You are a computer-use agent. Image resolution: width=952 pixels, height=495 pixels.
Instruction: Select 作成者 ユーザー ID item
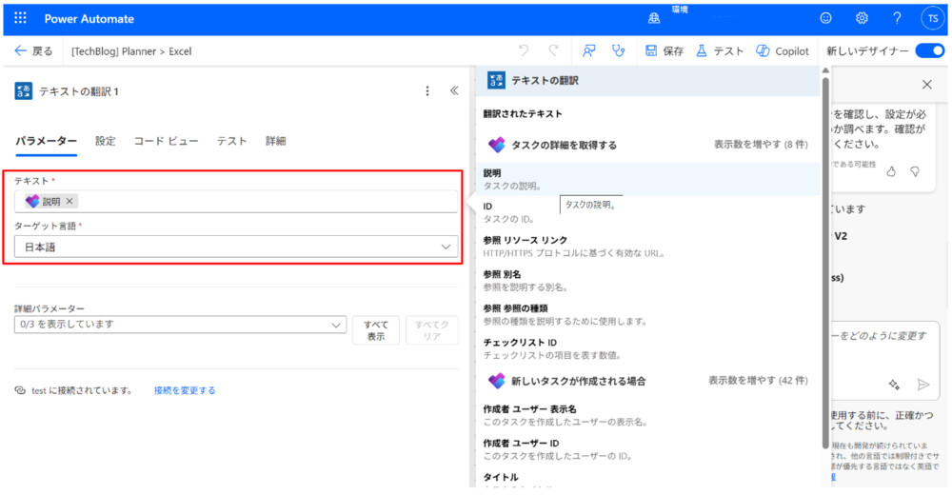pos(648,449)
